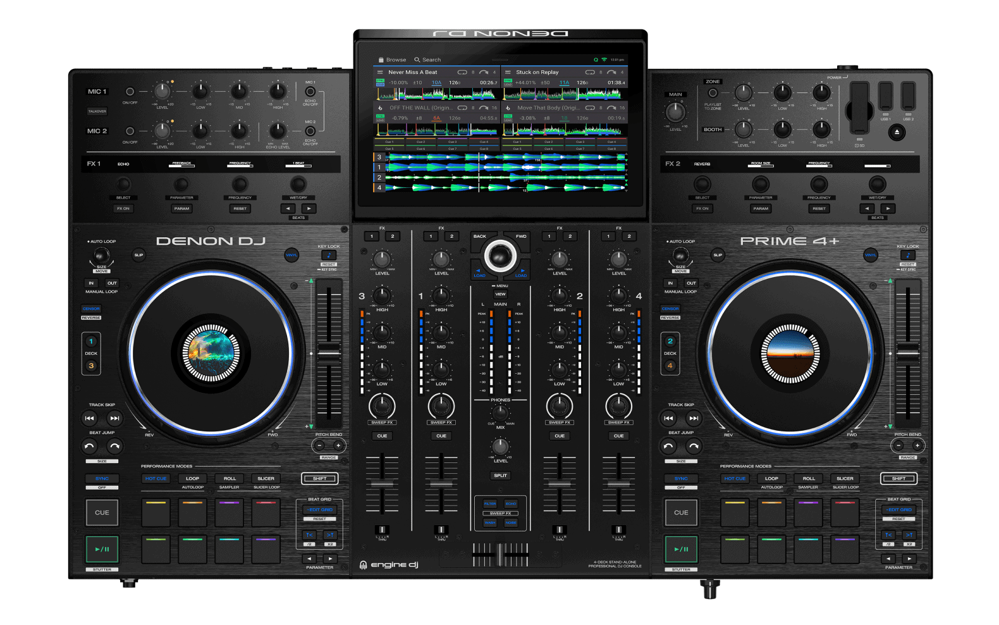
Task: Toggle the MIC 2 ON/OFF button
Action: point(130,131)
